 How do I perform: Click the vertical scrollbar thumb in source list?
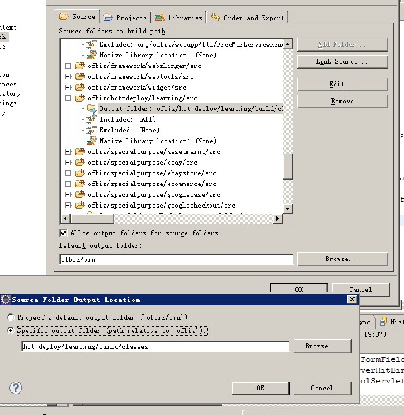(x=287, y=167)
